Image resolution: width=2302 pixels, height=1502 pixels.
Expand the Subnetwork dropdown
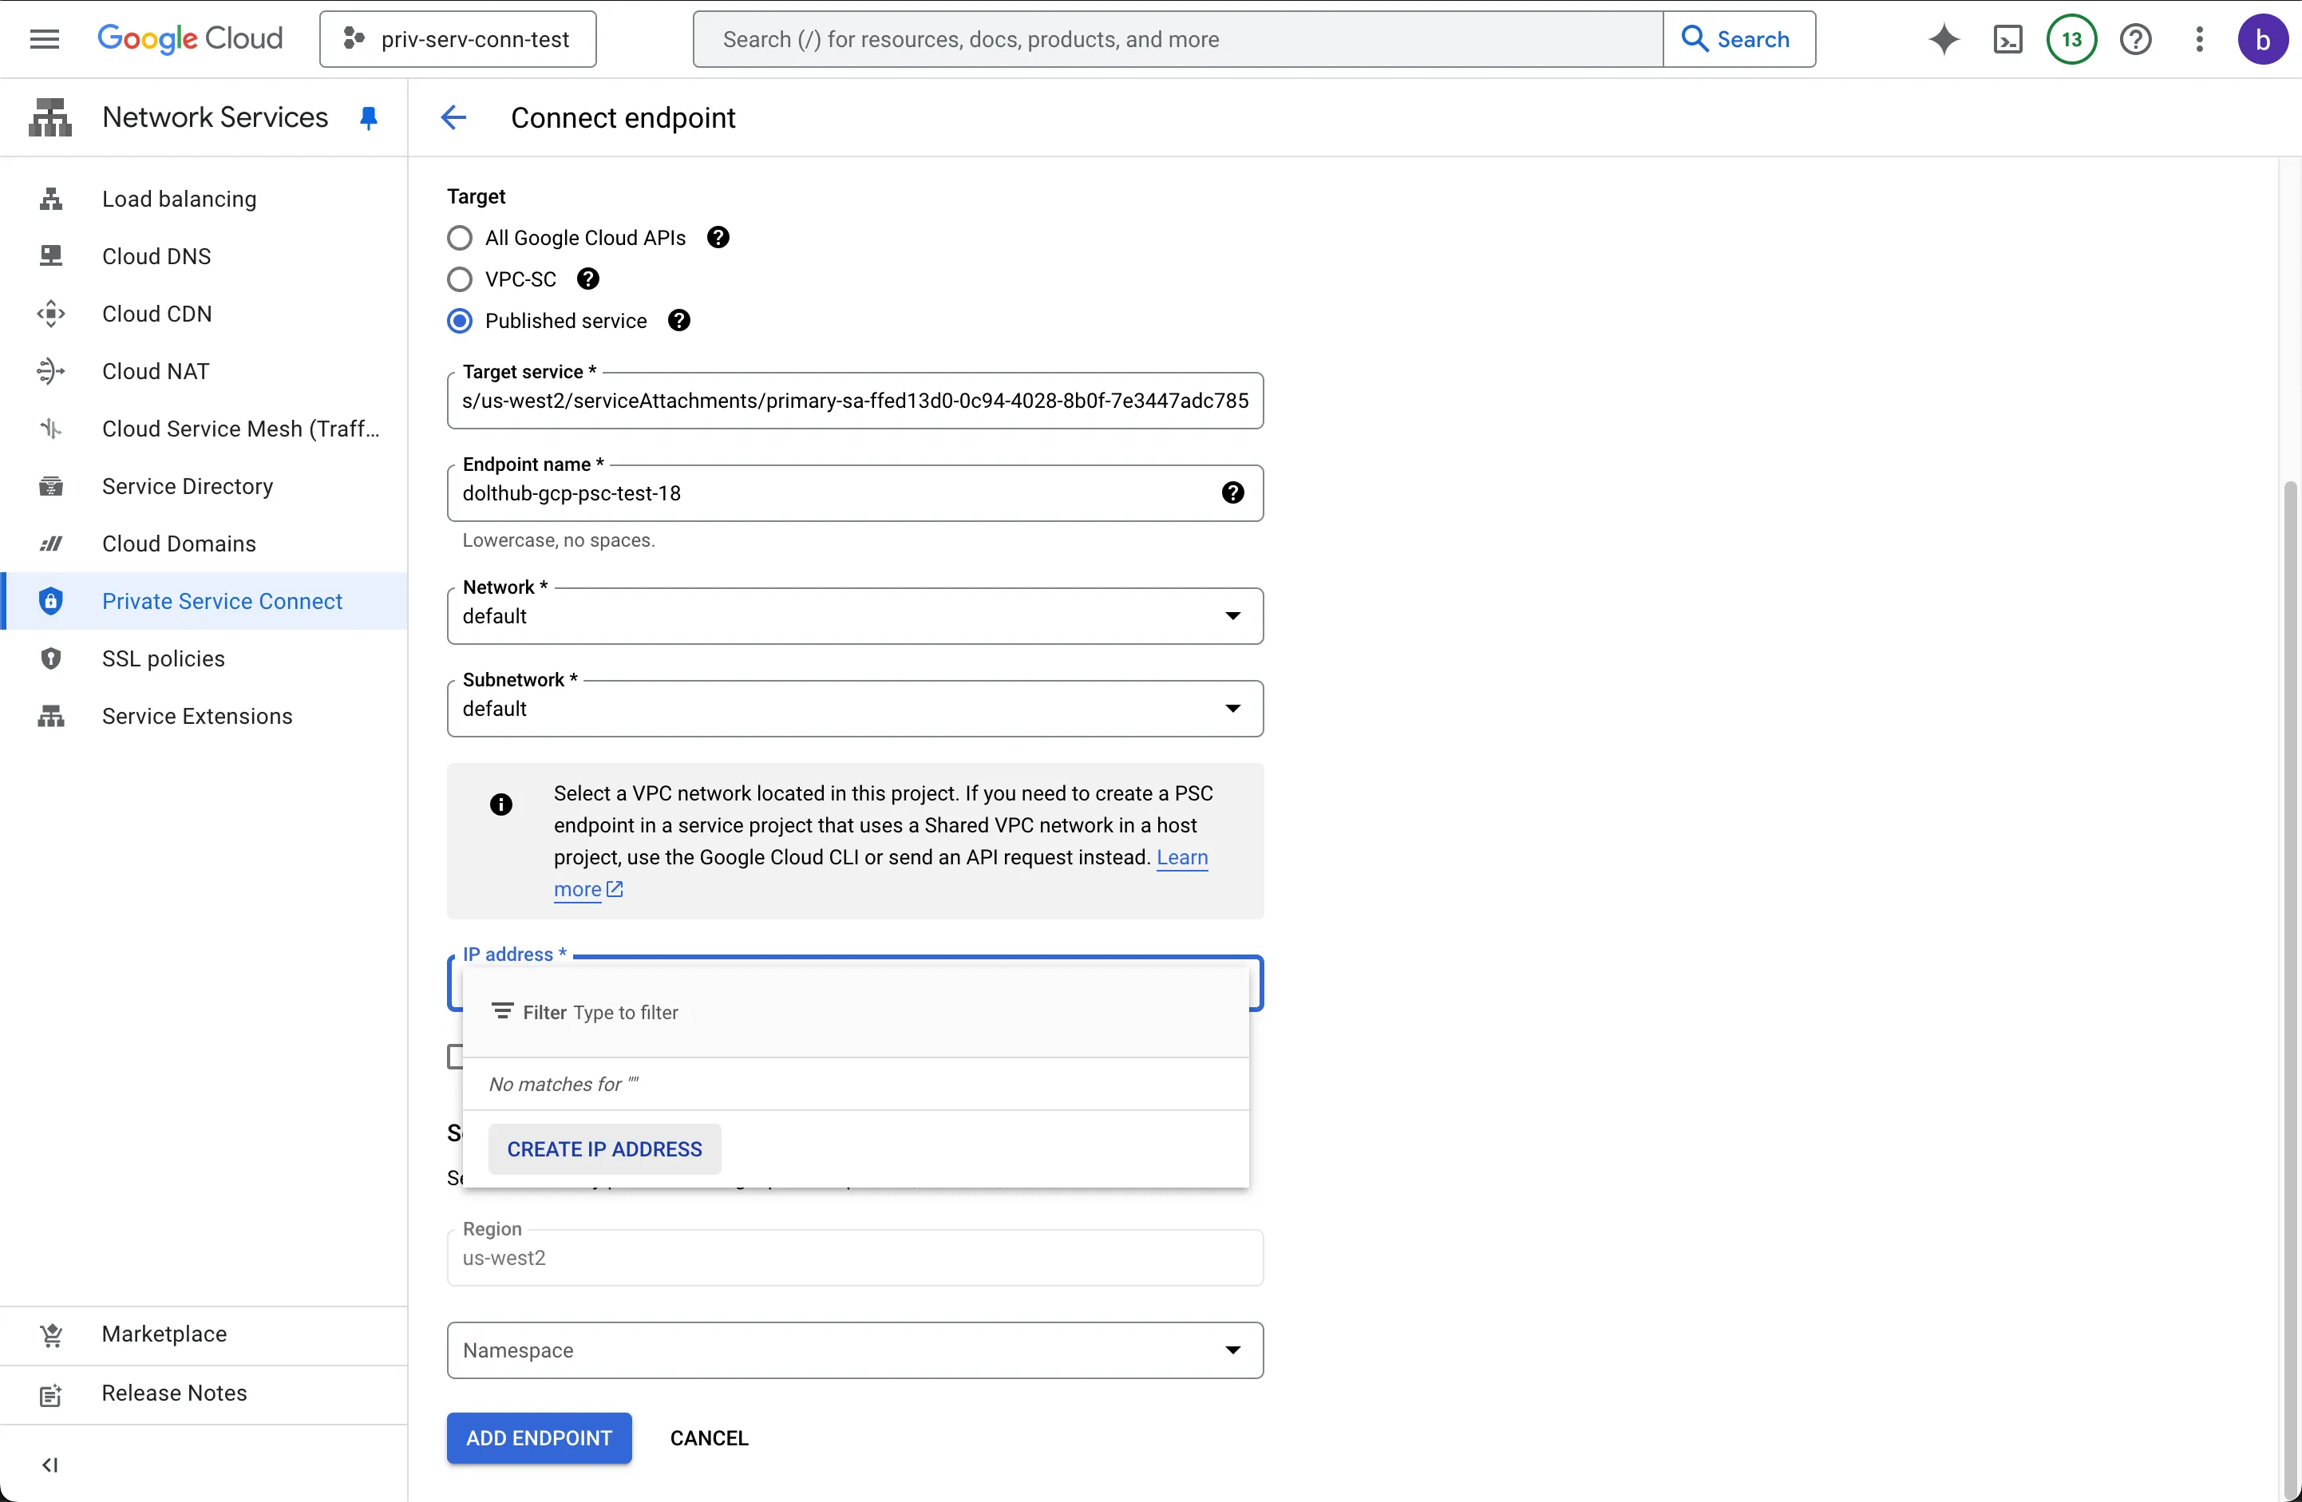855,709
